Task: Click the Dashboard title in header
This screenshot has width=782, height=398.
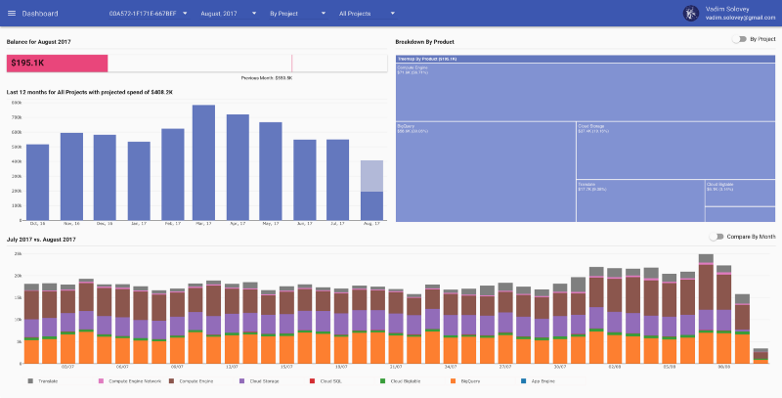Action: pyautogui.click(x=40, y=15)
